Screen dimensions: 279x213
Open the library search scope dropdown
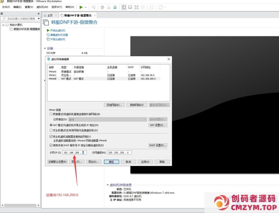[38, 18]
